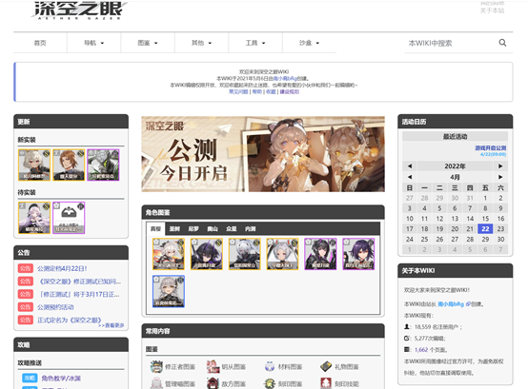Select highlighted date 22 in calendar
Screen dimensions: 528x389
pyautogui.click(x=485, y=229)
